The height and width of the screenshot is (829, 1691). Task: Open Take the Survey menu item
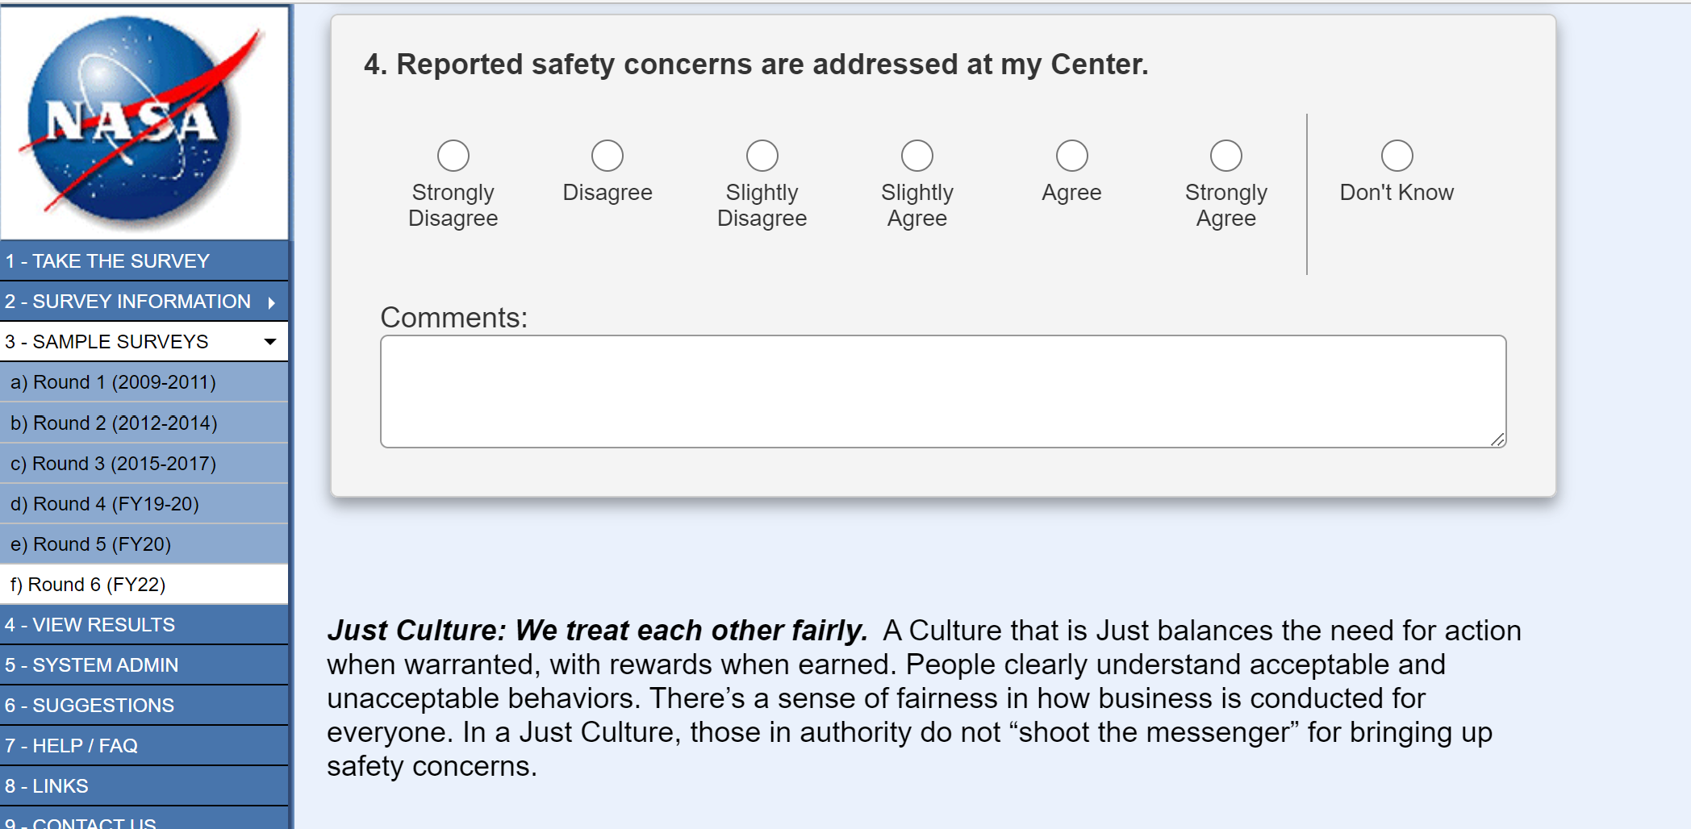107,261
